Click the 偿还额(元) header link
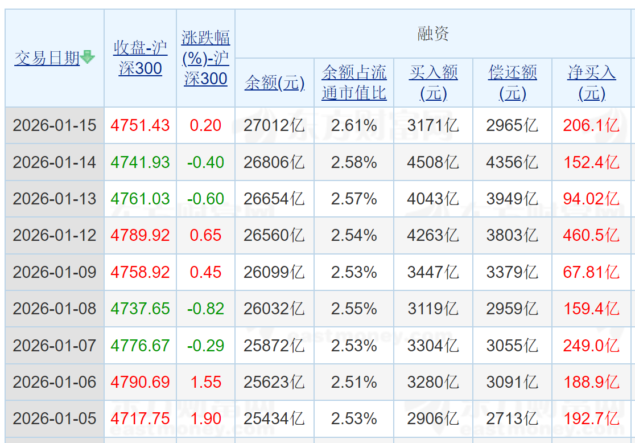Viewport: 635px width, 443px height. click(512, 82)
